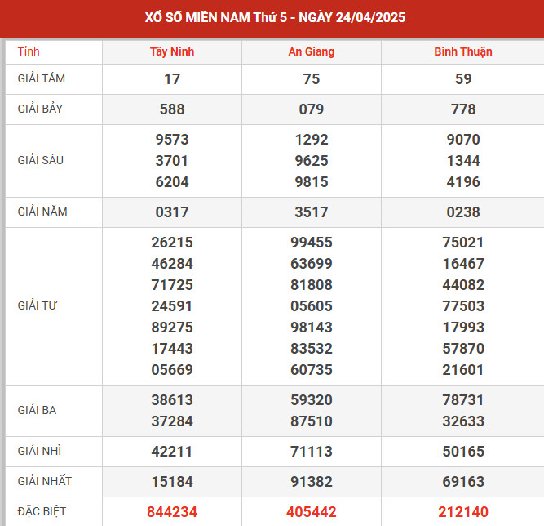Click giải sáu number 3701
Image resolution: width=544 pixels, height=526 pixels.
point(172,161)
